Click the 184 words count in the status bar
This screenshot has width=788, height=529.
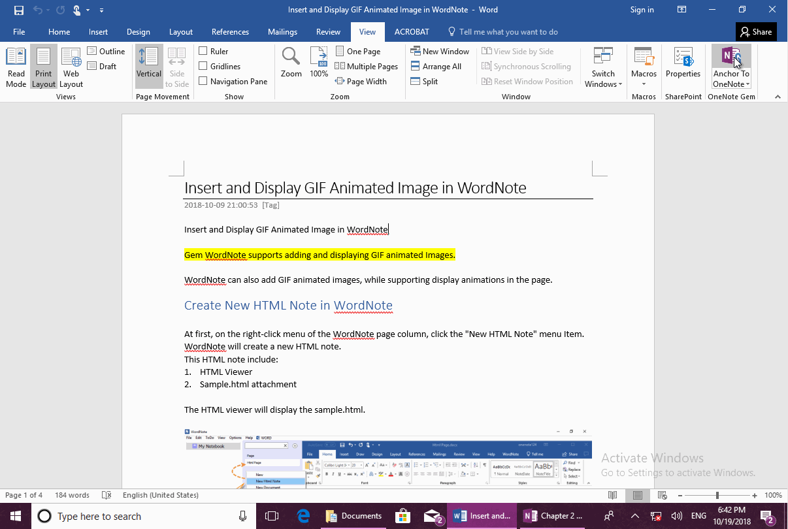tap(72, 496)
